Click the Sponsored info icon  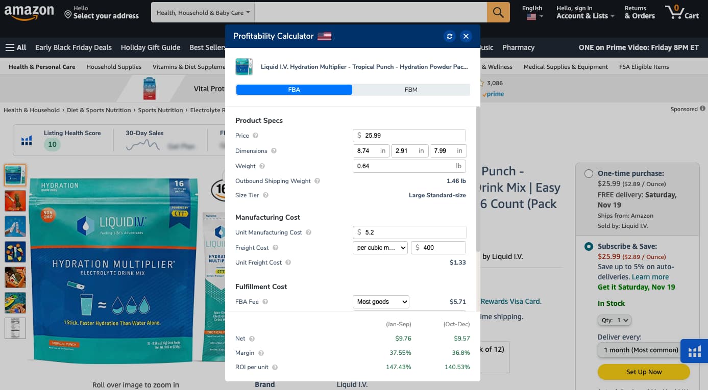(702, 109)
